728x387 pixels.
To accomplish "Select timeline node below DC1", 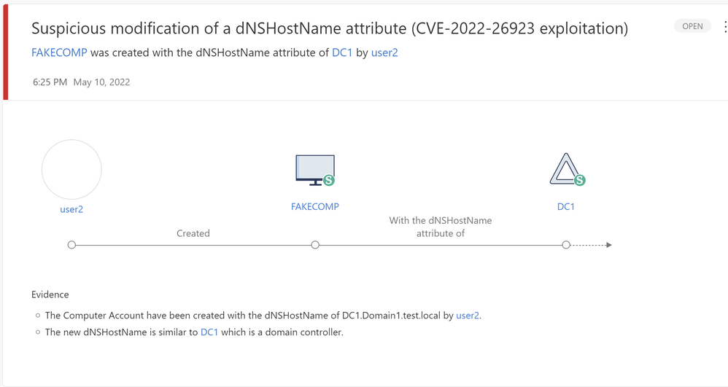I will pos(566,245).
